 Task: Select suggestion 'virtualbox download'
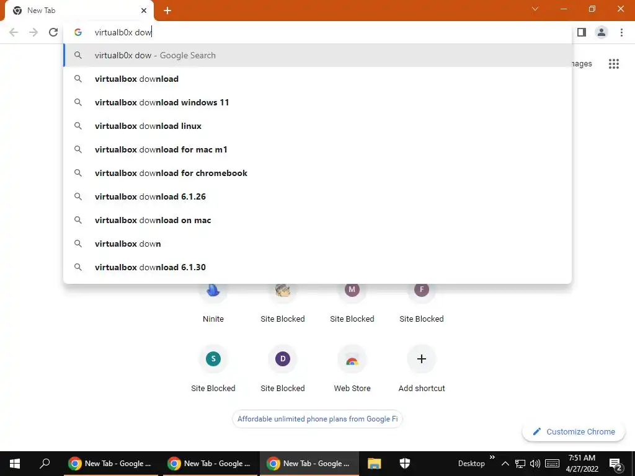[317, 79]
